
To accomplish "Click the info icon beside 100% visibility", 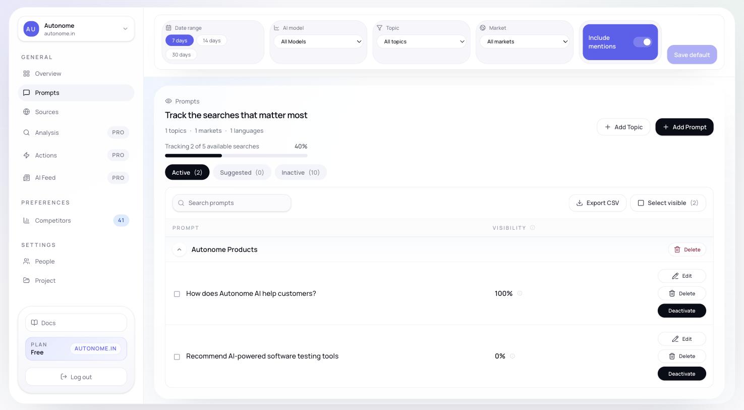I will pyautogui.click(x=520, y=293).
